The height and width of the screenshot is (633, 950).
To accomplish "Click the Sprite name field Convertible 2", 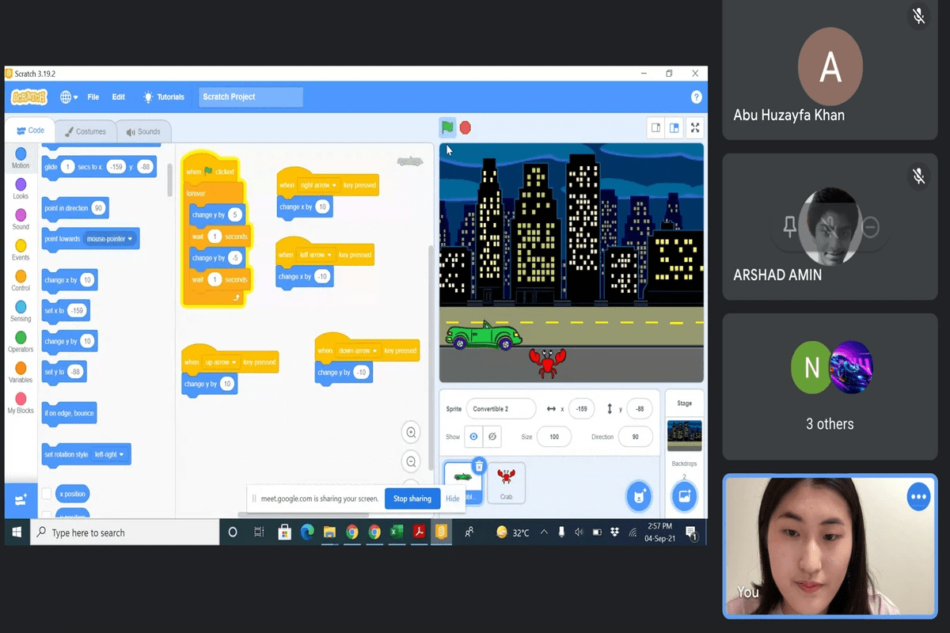I will [501, 409].
